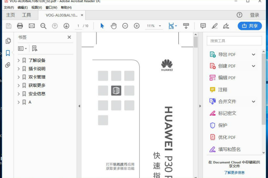Click the print icon in toolbar
268x178 pixels.
click(20, 26)
